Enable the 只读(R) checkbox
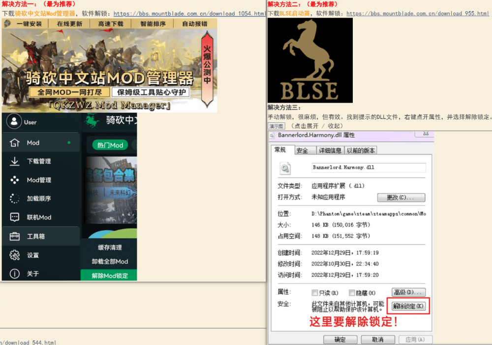This screenshot has height=345, width=492. click(315, 292)
